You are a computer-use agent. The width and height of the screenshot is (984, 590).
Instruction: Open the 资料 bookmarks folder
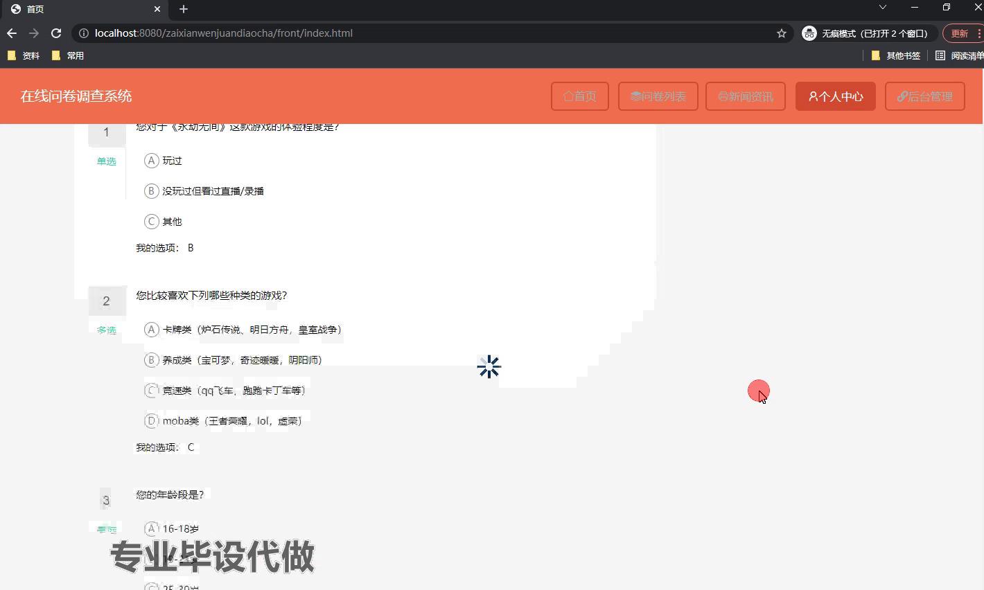click(x=24, y=55)
